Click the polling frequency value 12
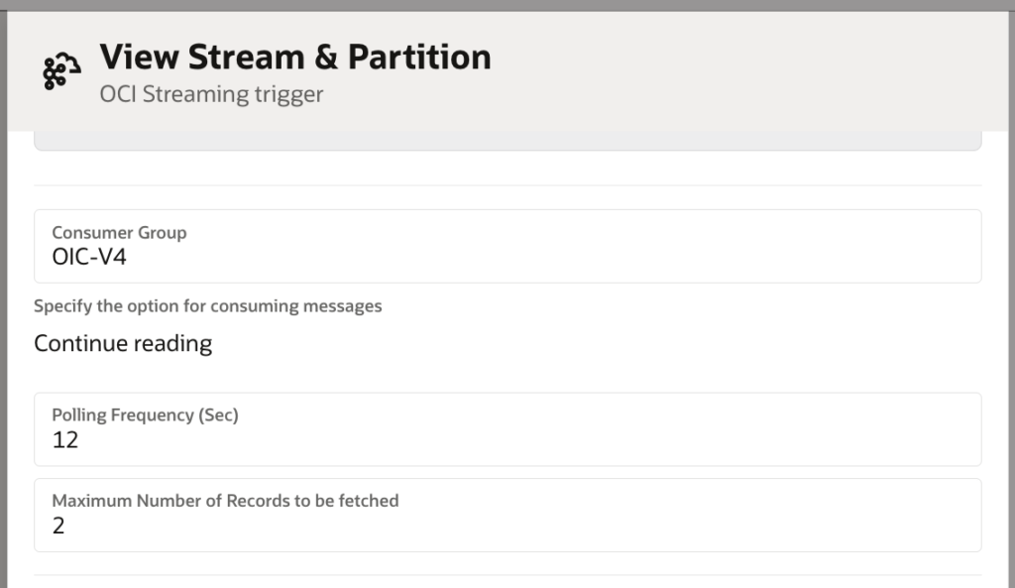 (x=65, y=440)
